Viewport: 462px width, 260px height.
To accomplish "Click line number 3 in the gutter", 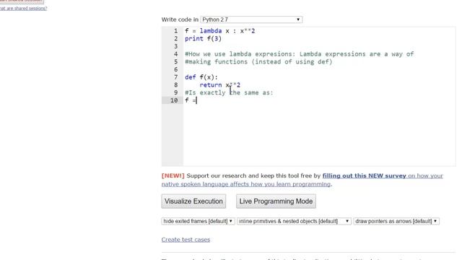I will 176,46.
